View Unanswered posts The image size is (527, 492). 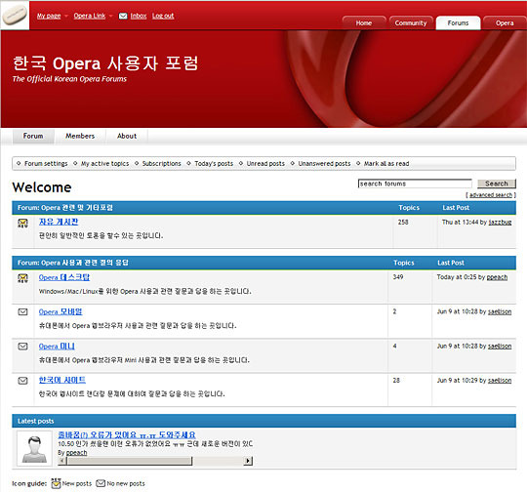(x=324, y=163)
